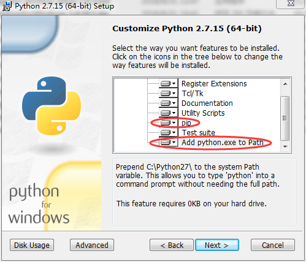Viewport: 306px width, 262px height.
Task: Open install-option dropdown for pip
Action: [x=168, y=122]
